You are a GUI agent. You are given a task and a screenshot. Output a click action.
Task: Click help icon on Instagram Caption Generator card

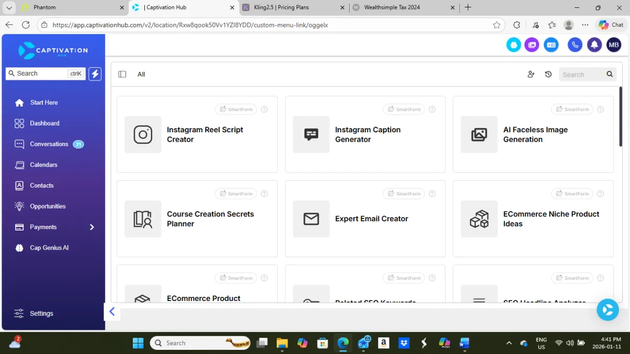432,109
